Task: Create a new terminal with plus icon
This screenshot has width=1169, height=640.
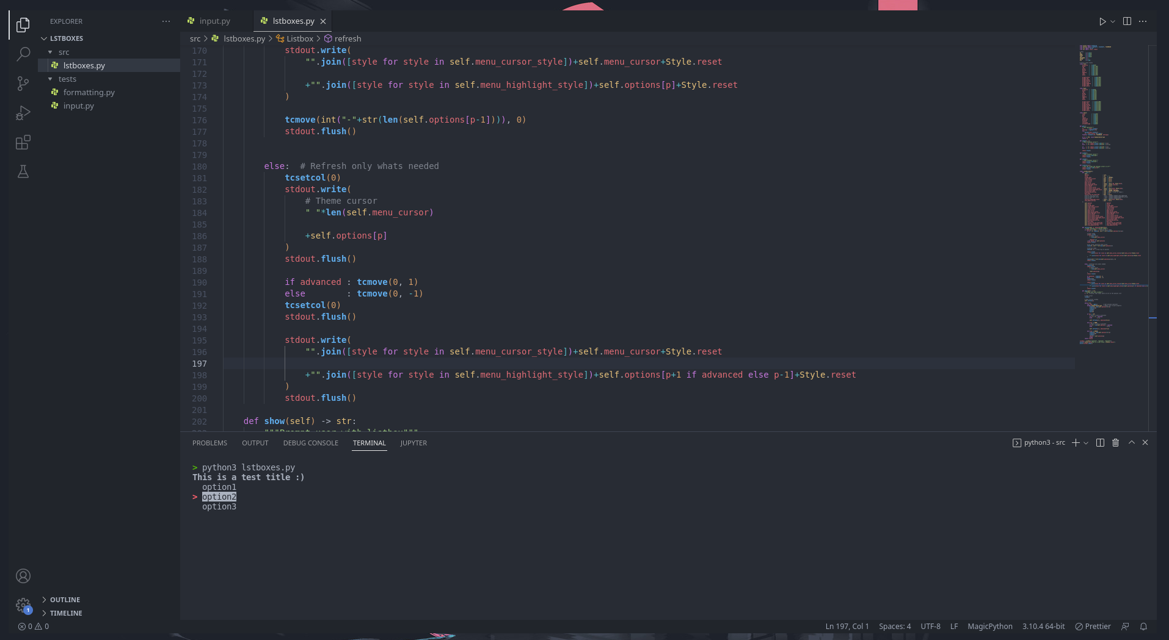Action: pyautogui.click(x=1076, y=443)
